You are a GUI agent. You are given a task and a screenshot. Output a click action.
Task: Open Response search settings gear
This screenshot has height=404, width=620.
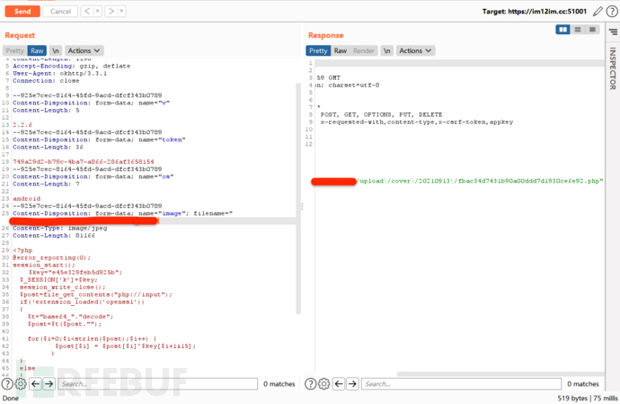[323, 383]
